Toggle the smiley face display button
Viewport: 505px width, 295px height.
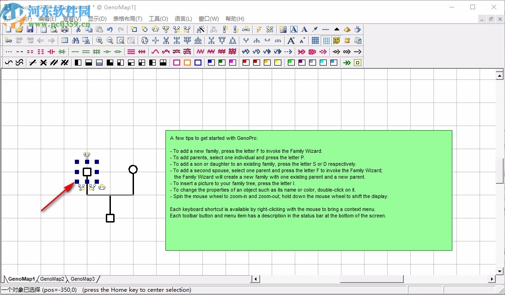click(x=337, y=41)
